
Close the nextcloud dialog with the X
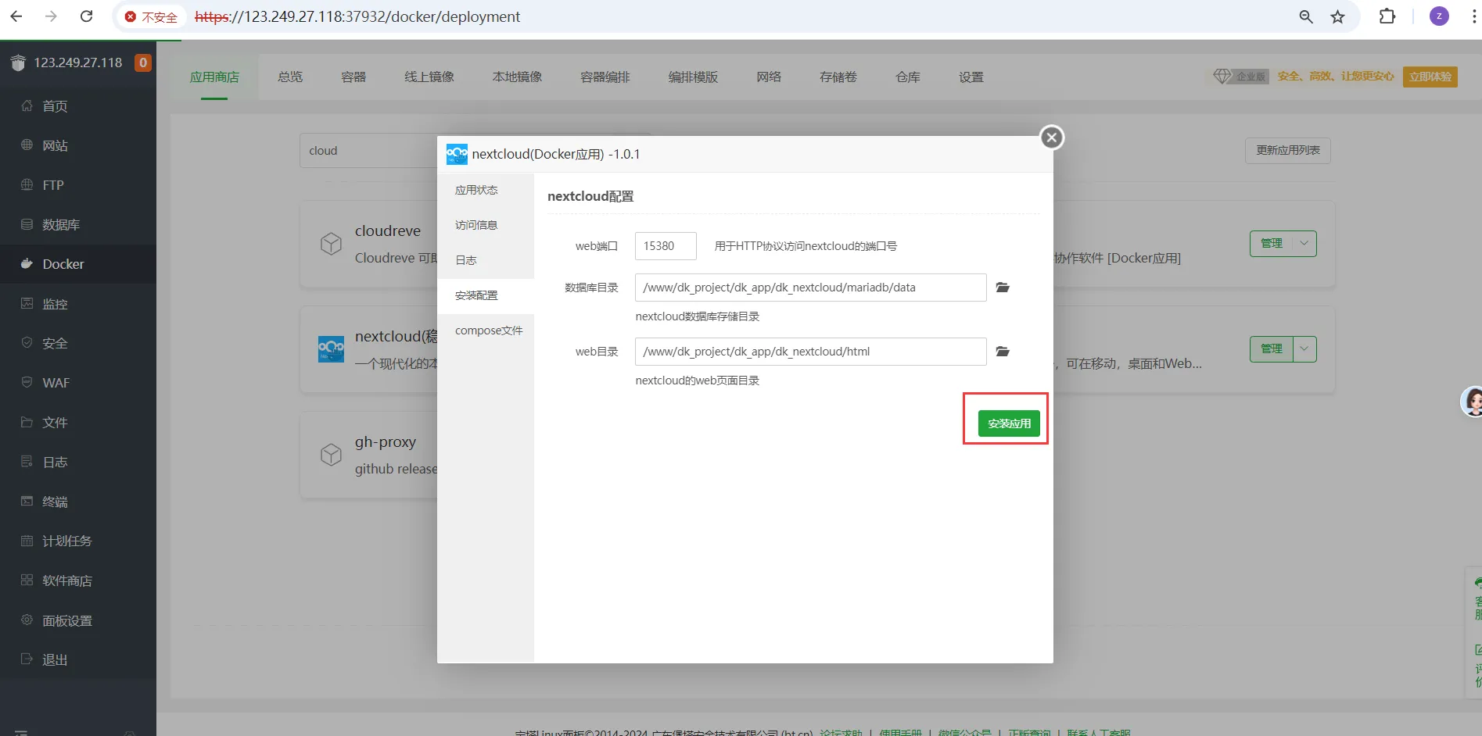(1052, 138)
